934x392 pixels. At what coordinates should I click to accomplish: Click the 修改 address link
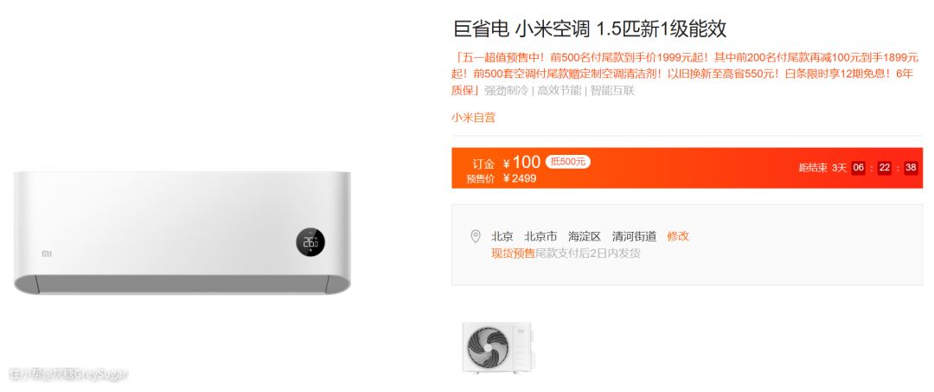click(678, 236)
